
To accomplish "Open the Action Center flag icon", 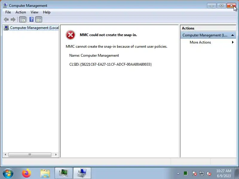I will (x=194, y=173).
